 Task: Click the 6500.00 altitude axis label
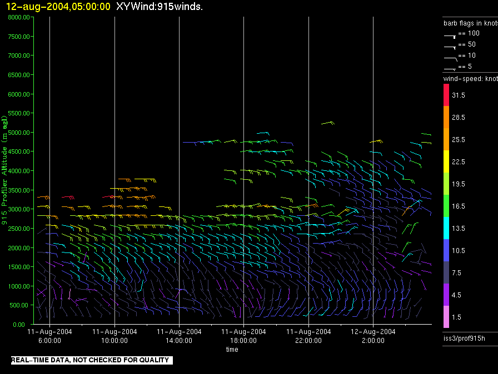(19, 75)
